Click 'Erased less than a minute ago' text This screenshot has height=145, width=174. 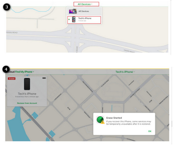coord(27,97)
